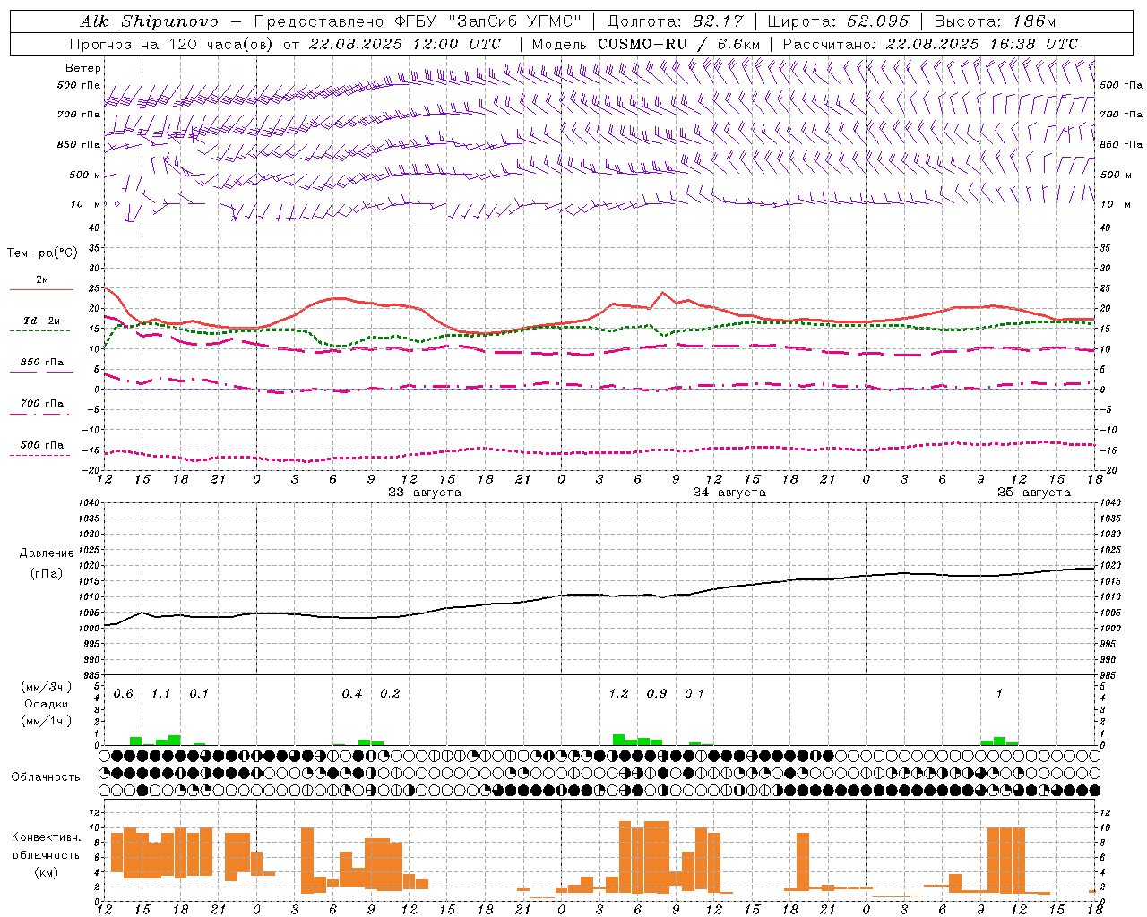Click the '500 гПа' temperature legend label
Viewport: 1147px width, 917px height.
(42, 445)
